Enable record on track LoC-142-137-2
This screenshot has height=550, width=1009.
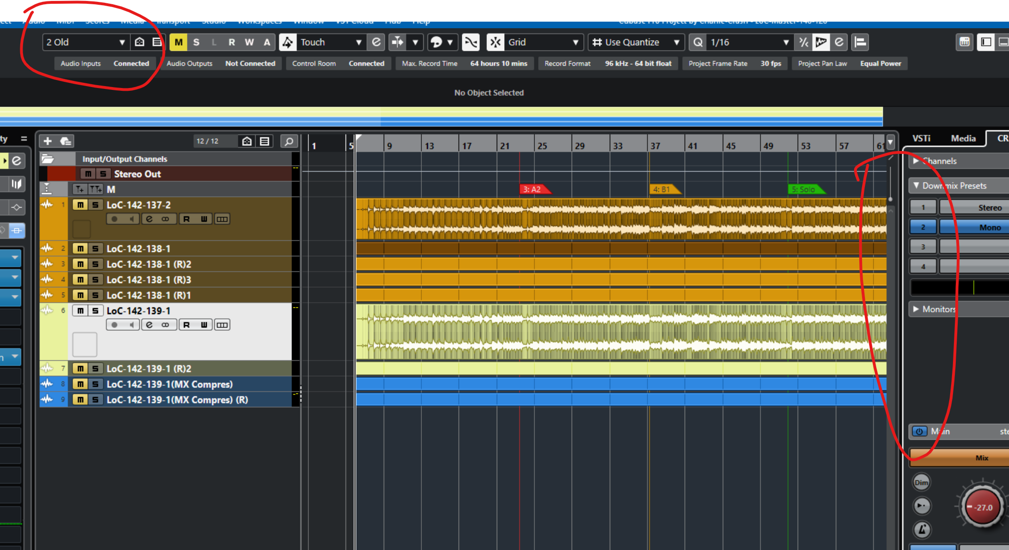click(114, 219)
